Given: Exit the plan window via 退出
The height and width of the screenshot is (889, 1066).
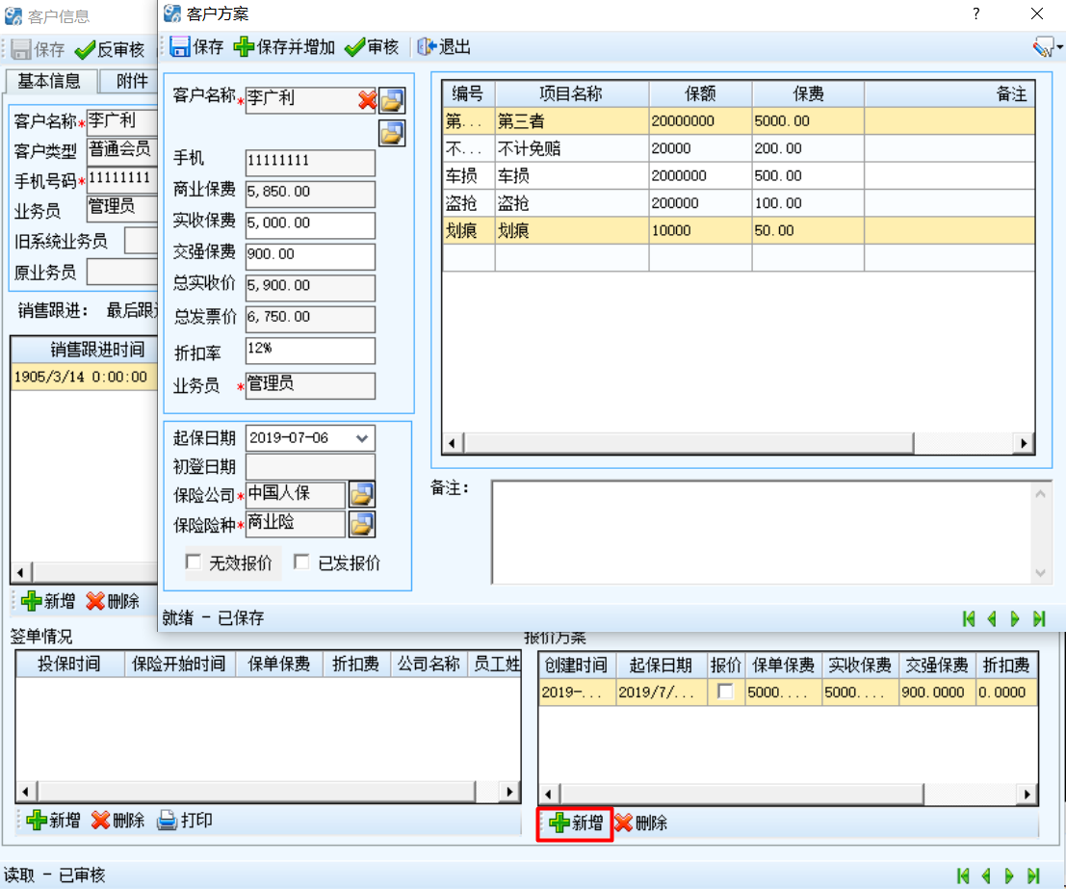Looking at the screenshot, I should [444, 47].
